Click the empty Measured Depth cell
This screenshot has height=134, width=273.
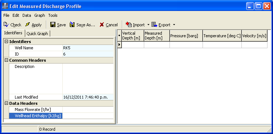[157, 45]
